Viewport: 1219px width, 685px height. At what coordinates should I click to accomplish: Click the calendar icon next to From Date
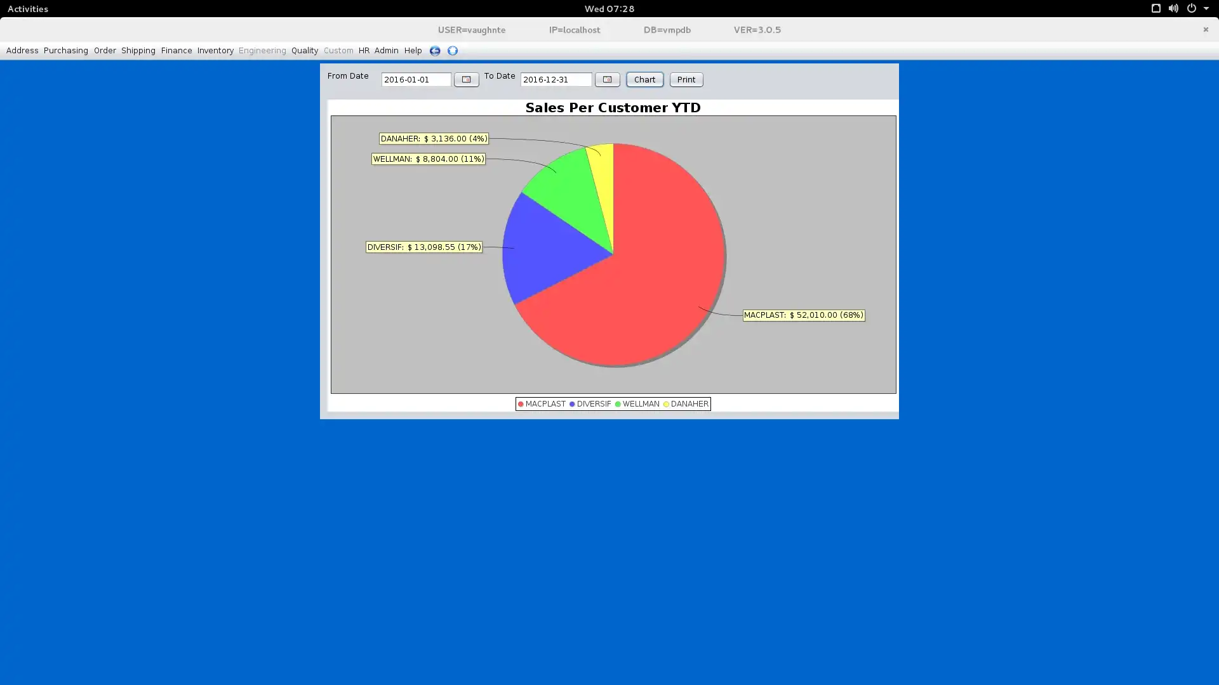coord(467,79)
